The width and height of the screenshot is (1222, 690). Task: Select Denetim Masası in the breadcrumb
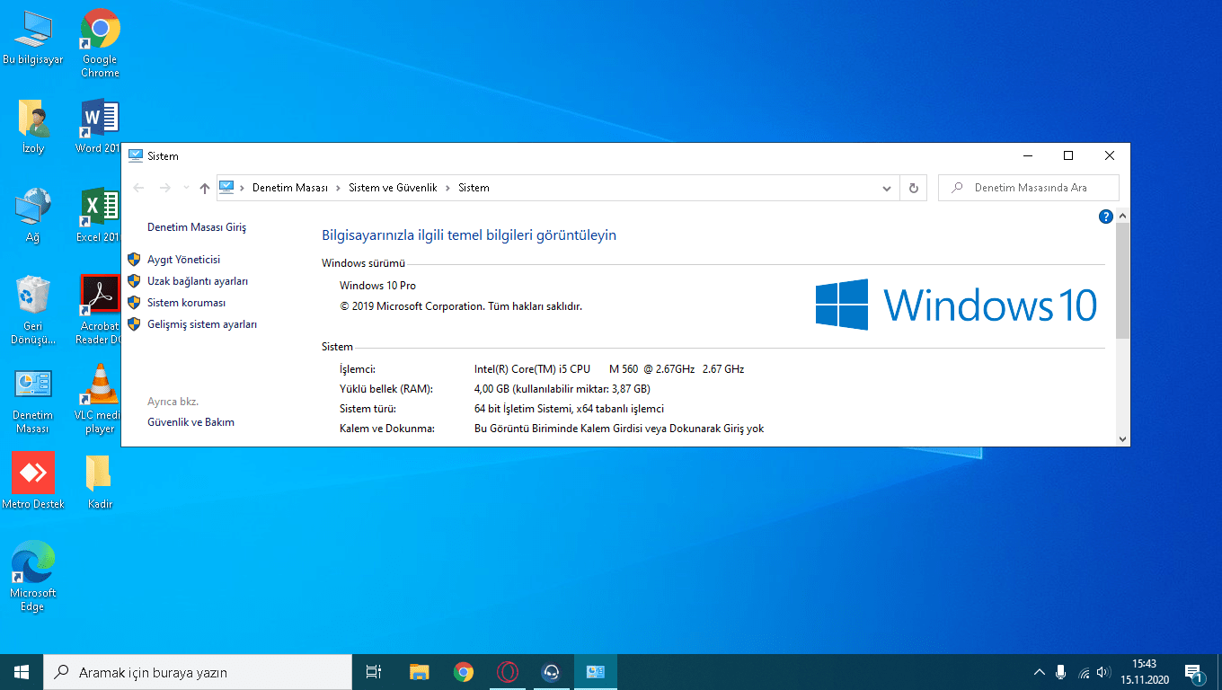tap(290, 188)
